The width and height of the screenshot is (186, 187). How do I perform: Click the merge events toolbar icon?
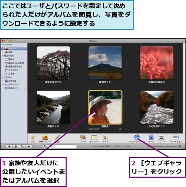(x=33, y=138)
